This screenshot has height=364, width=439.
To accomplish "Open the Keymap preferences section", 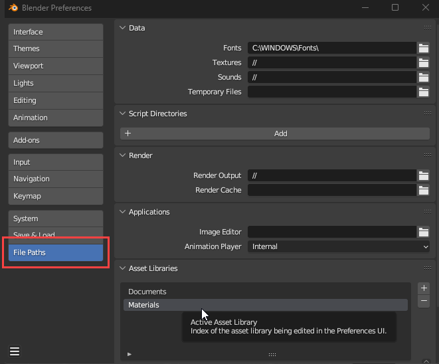I will [x=56, y=196].
